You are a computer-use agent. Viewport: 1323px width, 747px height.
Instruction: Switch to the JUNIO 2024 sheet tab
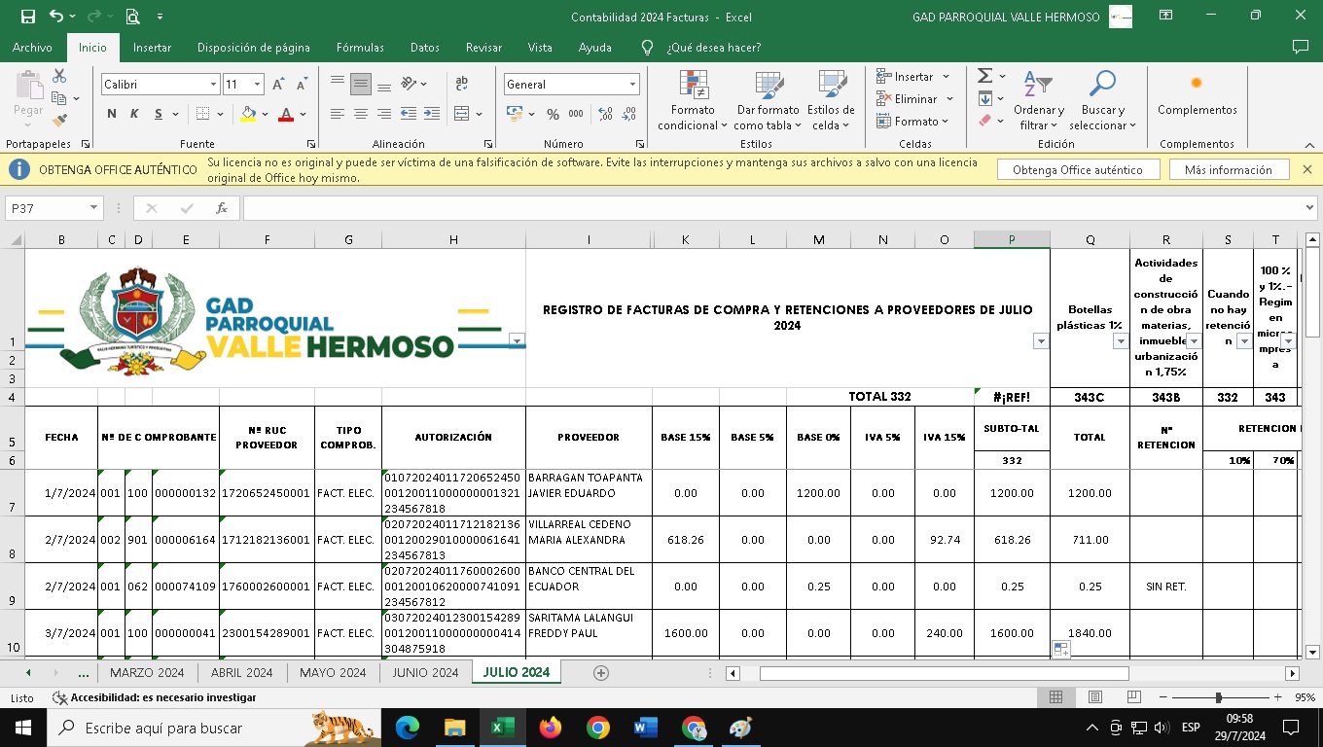pyautogui.click(x=425, y=672)
